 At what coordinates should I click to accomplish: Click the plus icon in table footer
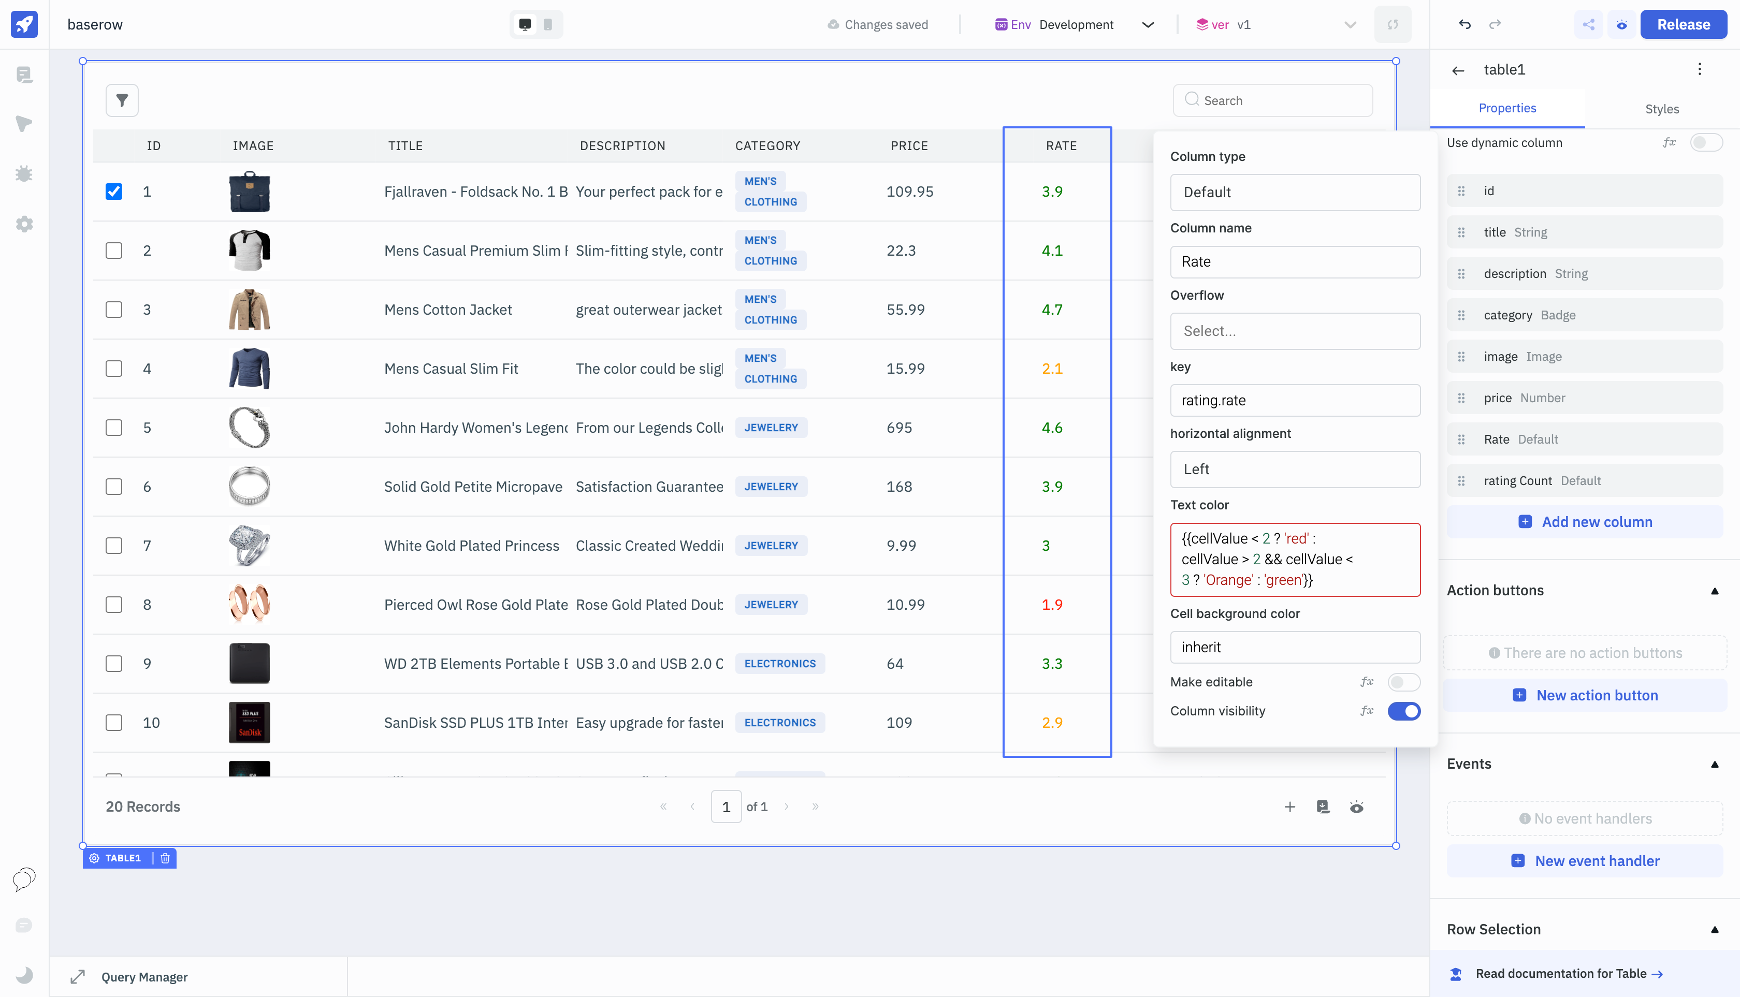[x=1289, y=807]
